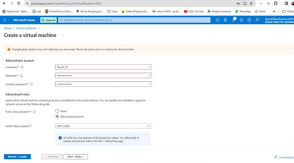Click info icon next to Password

(21, 76)
